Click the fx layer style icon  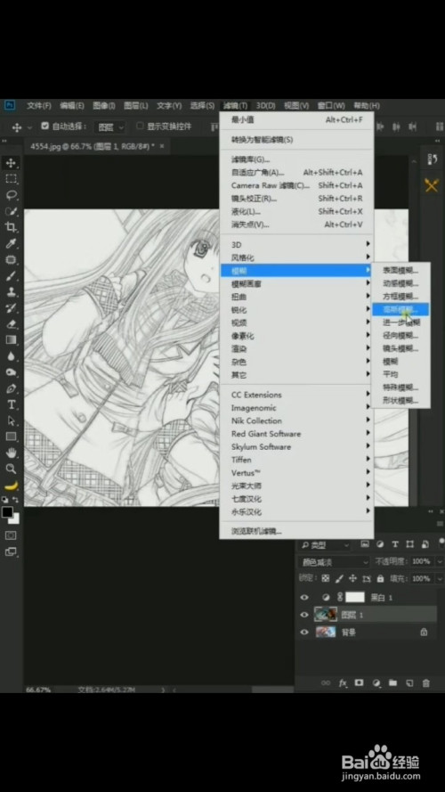(343, 683)
